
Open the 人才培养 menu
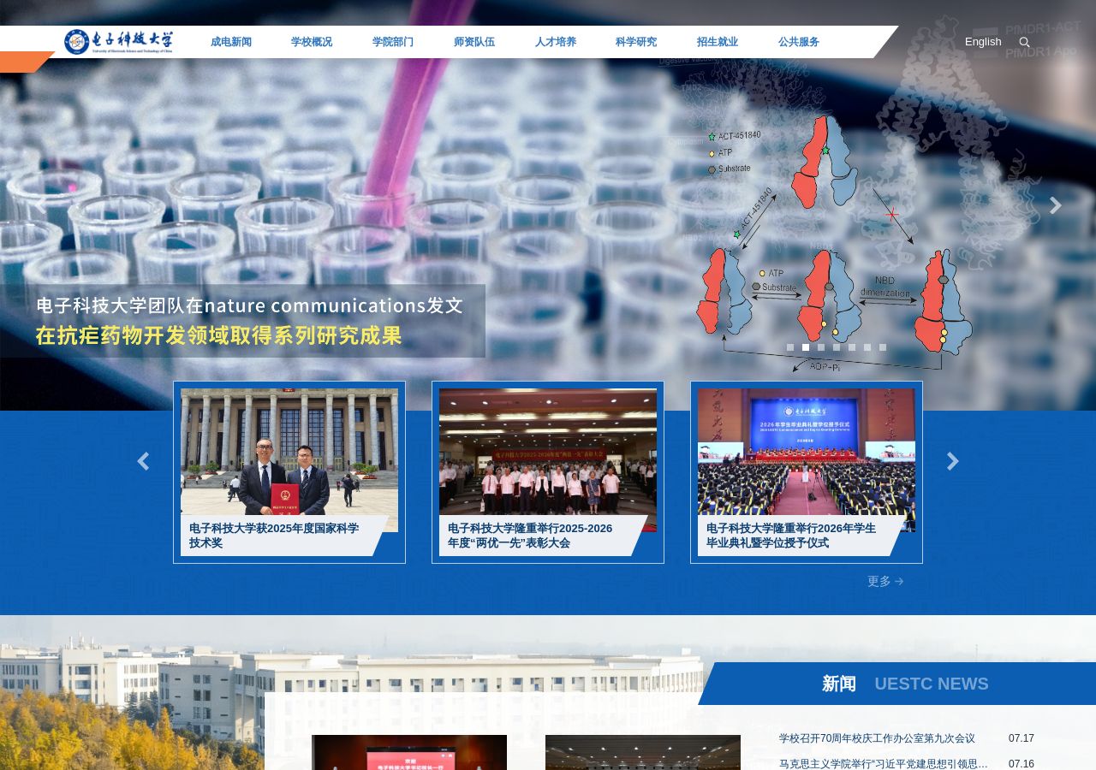coord(556,42)
